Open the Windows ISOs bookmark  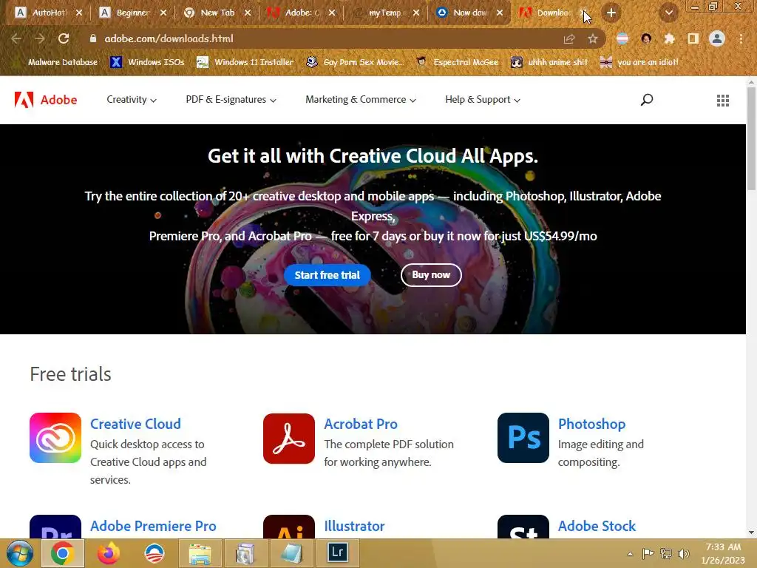[147, 62]
